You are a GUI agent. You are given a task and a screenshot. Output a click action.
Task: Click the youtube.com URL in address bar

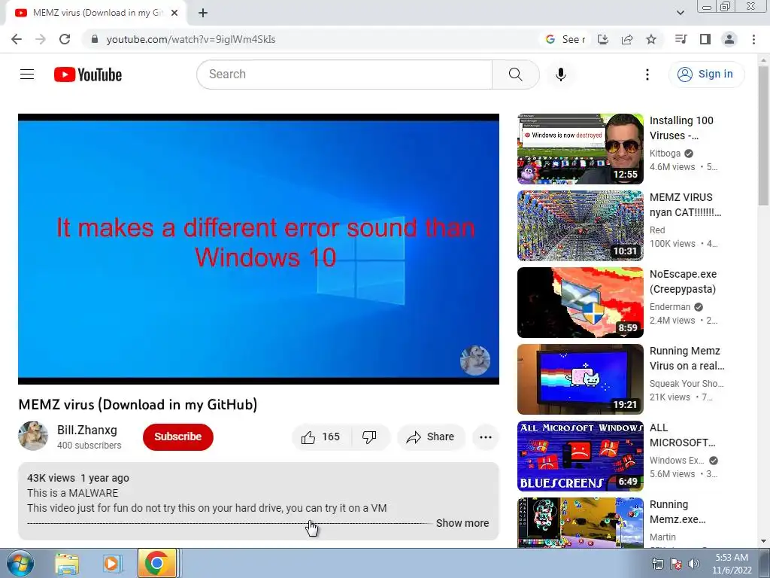coord(191,39)
